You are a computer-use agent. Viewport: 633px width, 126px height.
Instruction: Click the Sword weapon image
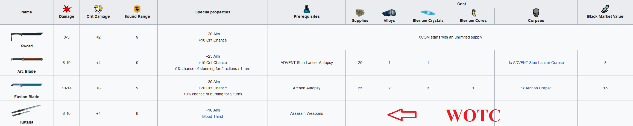click(x=27, y=36)
